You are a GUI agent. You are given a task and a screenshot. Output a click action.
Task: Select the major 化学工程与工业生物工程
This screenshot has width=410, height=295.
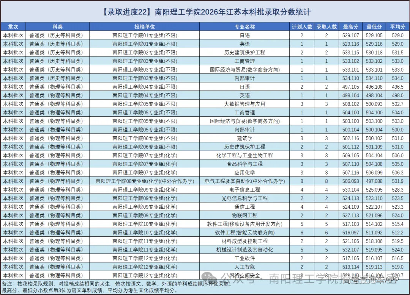[x=244, y=155]
